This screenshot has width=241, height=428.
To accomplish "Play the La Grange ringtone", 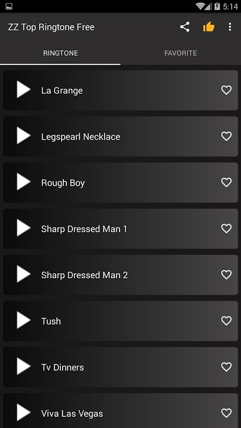I will 24,89.
